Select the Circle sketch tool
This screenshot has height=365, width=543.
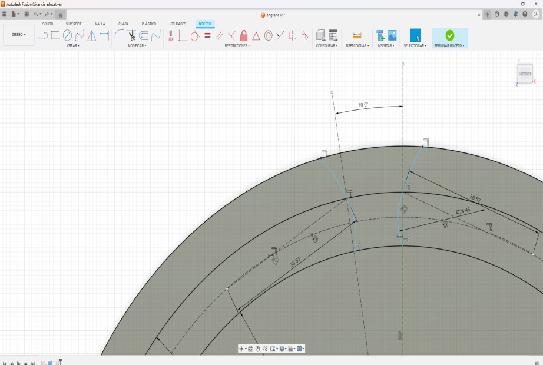tap(68, 35)
